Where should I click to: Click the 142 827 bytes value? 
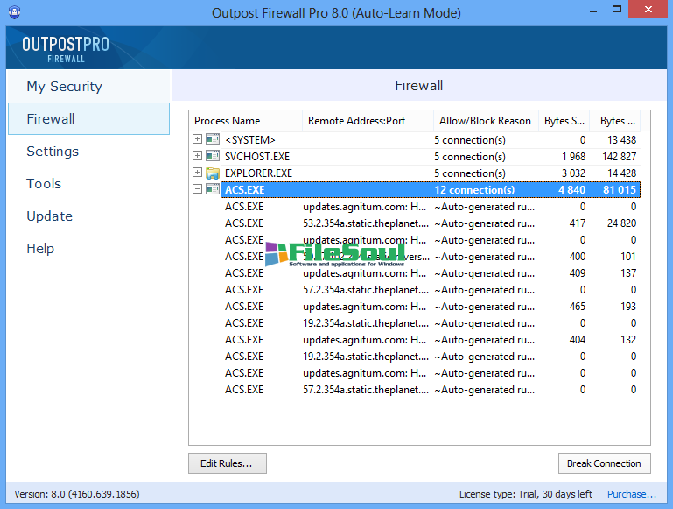(619, 156)
